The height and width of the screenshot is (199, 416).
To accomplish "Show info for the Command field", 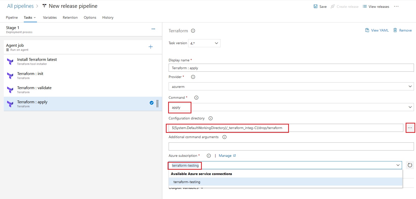I will click(x=196, y=98).
